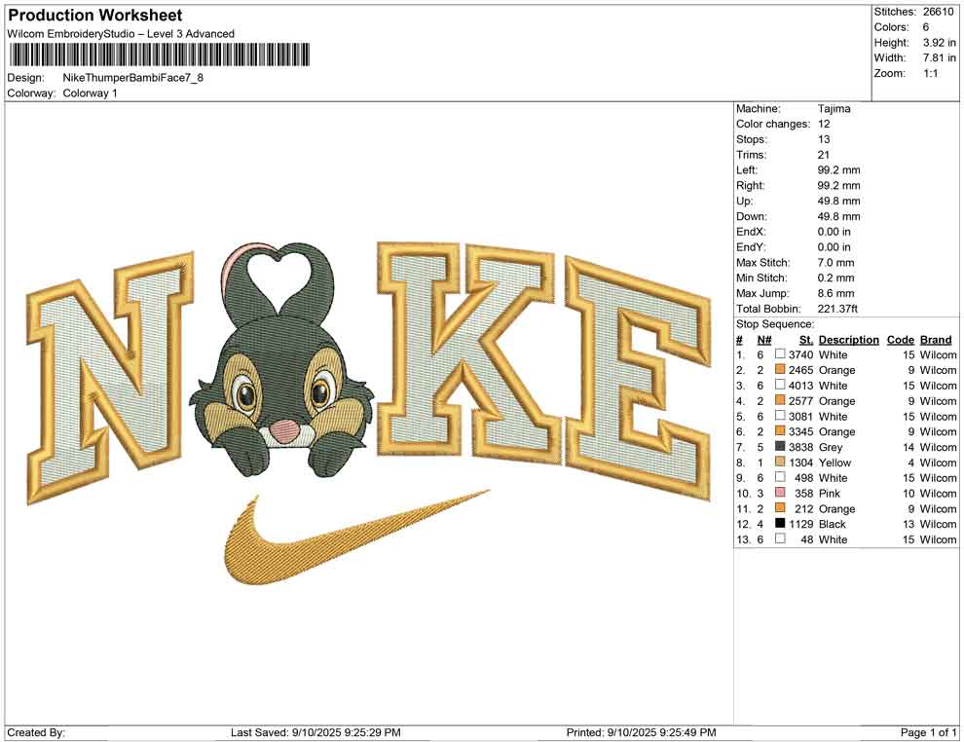Click the 'N#' column header
This screenshot has height=742, width=964.
click(764, 339)
